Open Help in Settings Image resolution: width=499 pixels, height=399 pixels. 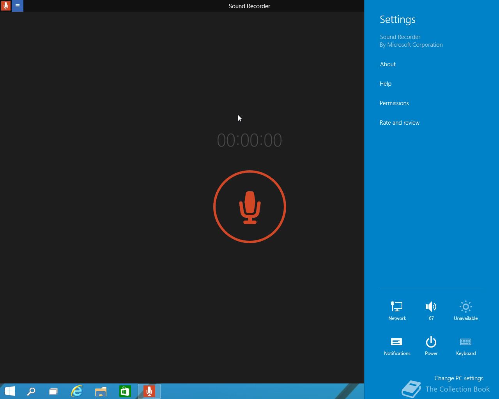point(386,84)
